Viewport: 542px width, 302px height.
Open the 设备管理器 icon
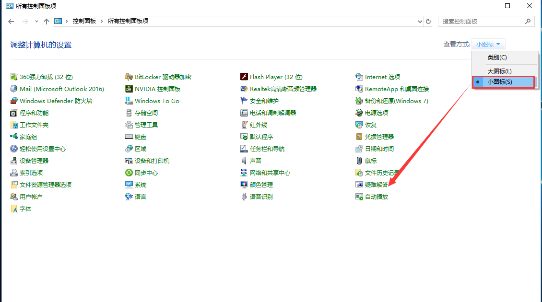point(14,161)
